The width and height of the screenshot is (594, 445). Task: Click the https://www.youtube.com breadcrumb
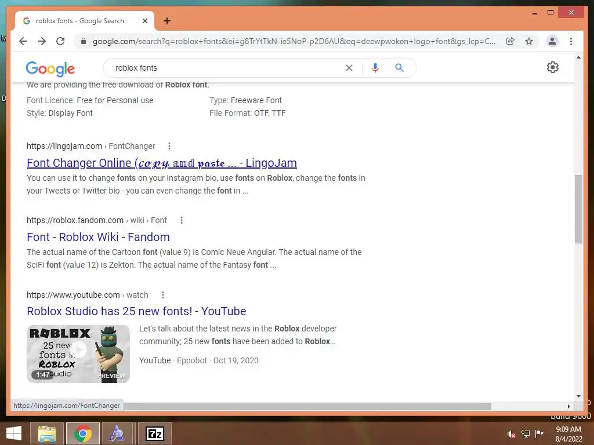73,295
